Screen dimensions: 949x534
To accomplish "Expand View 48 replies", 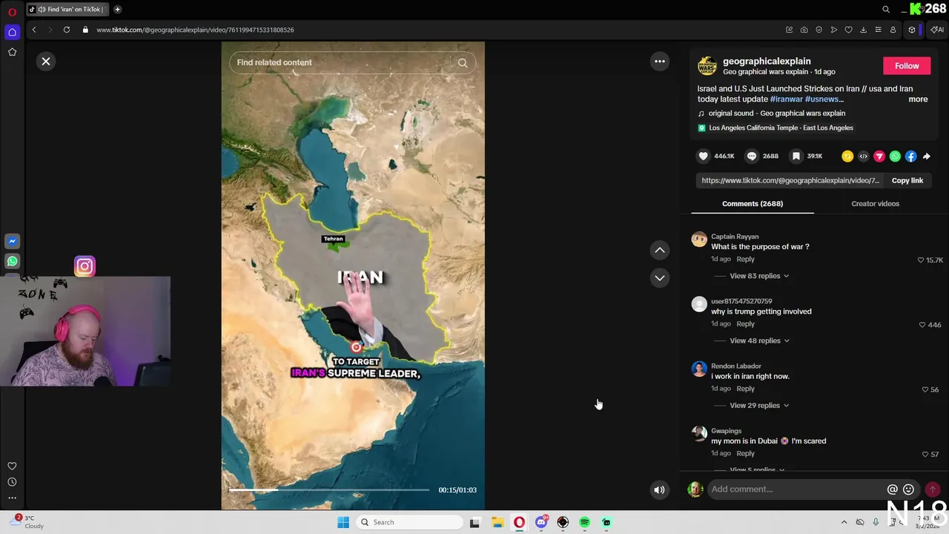I will pos(758,340).
